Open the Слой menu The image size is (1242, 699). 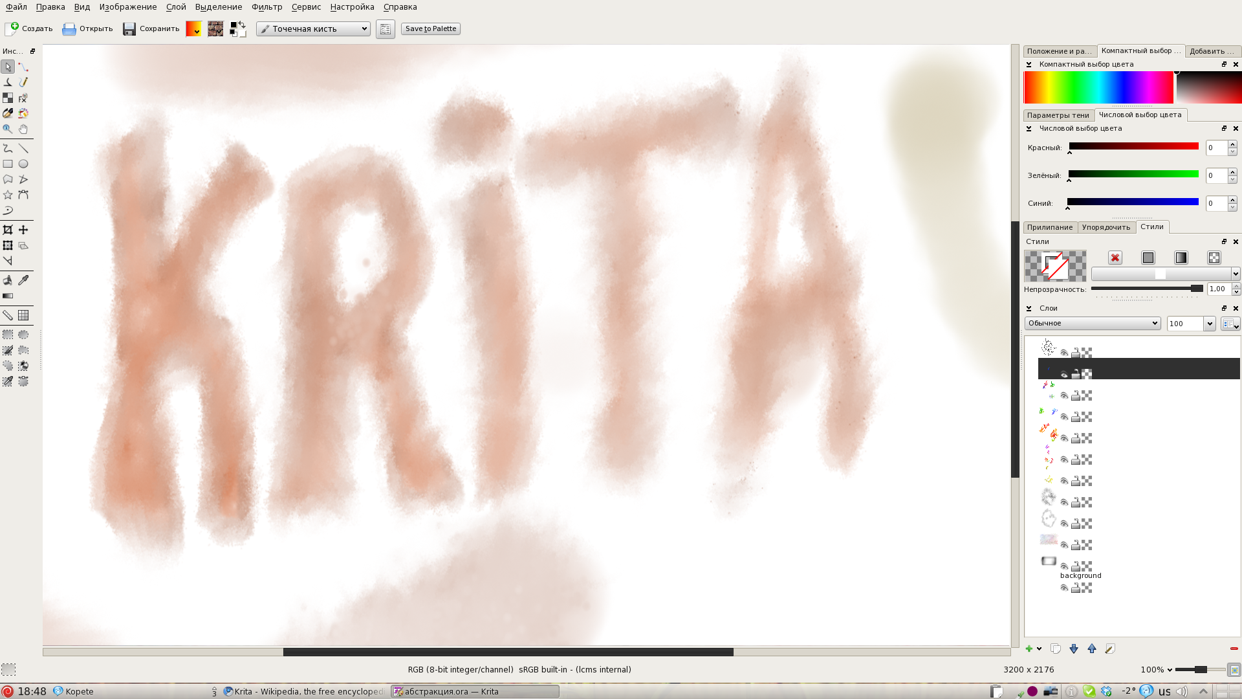click(x=176, y=6)
